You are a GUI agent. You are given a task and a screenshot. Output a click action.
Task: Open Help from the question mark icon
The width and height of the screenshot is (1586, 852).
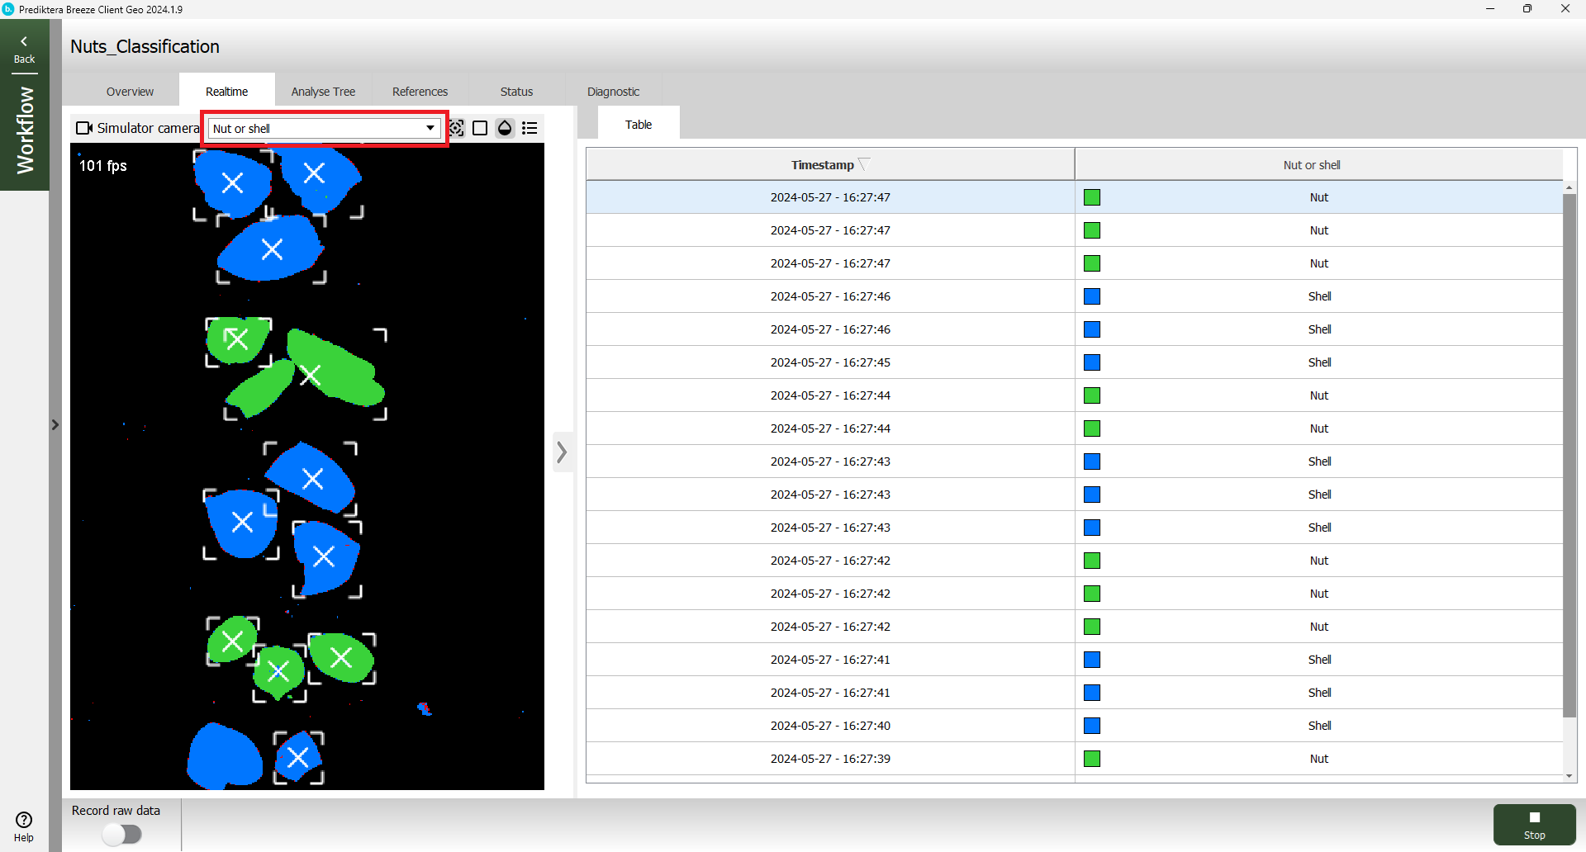[24, 826]
